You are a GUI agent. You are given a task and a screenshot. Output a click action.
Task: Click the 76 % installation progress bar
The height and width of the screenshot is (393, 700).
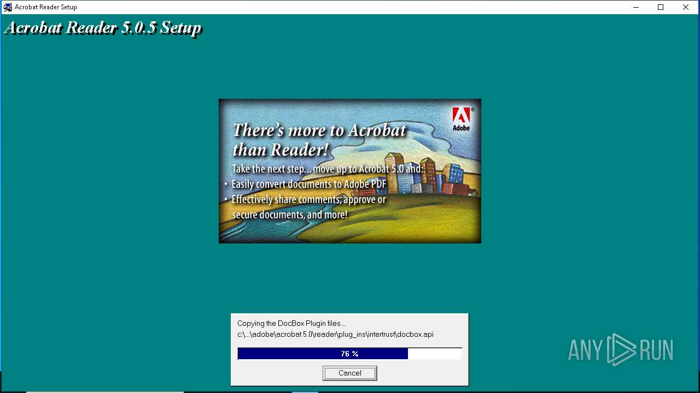click(x=350, y=354)
